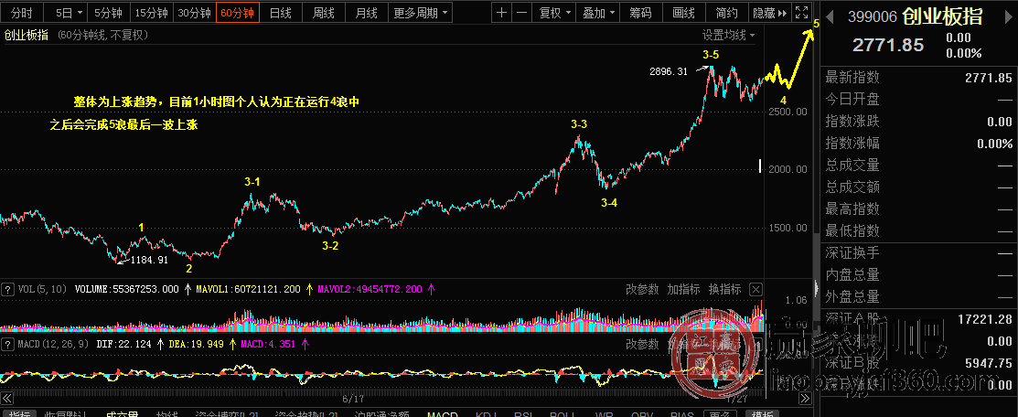Click the 最低指数 row
The height and width of the screenshot is (417, 1018).
click(918, 230)
